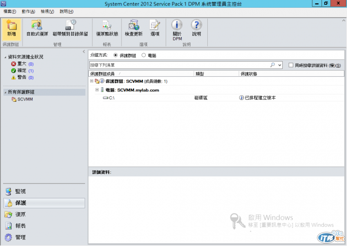The height and width of the screenshot is (246, 347).
Task: Click the 磁碟區 type cell
Action: click(201, 98)
